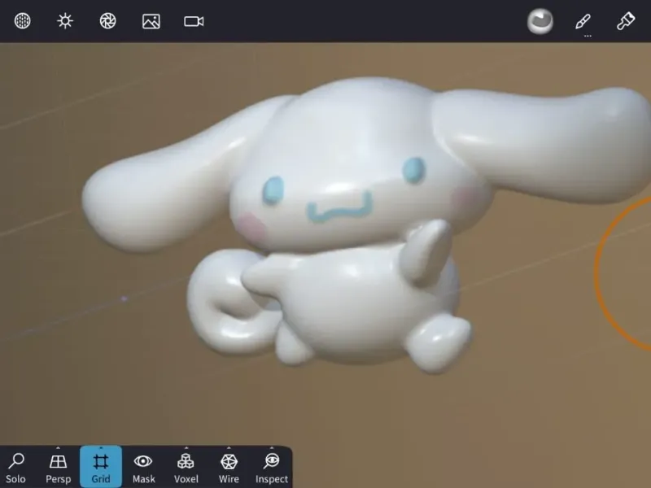
Task: Tap the model's left blue eye
Action: click(x=273, y=190)
